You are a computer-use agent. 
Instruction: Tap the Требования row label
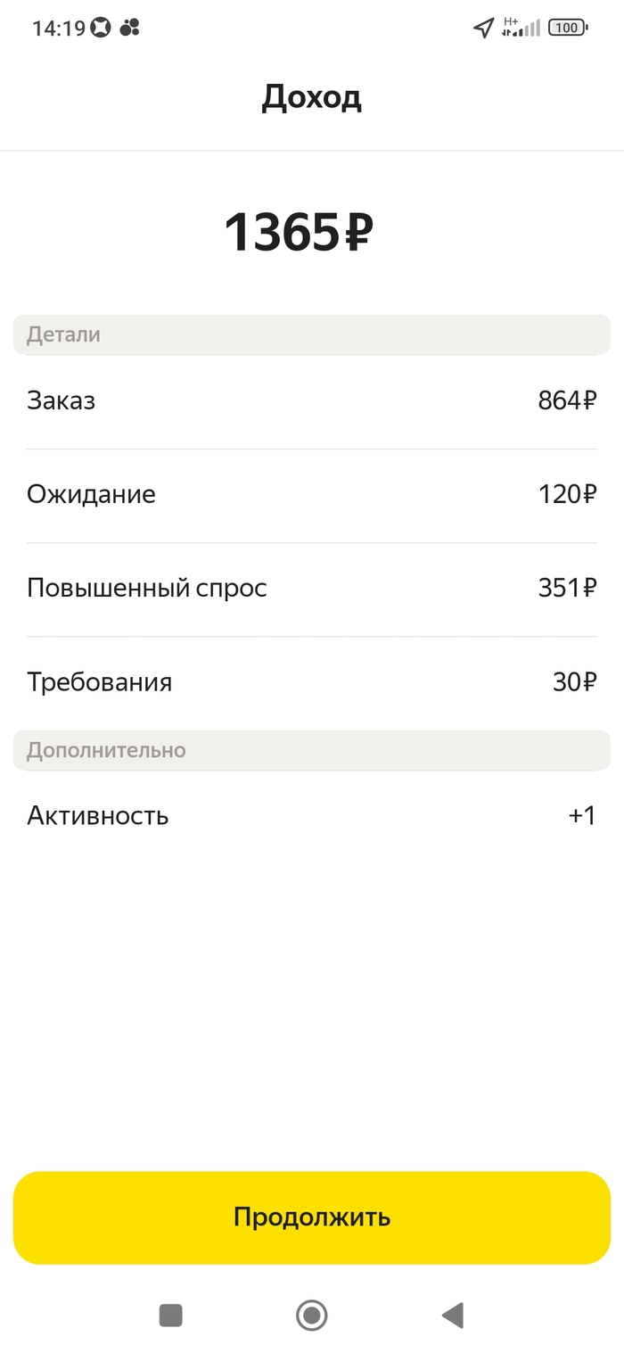pos(99,682)
